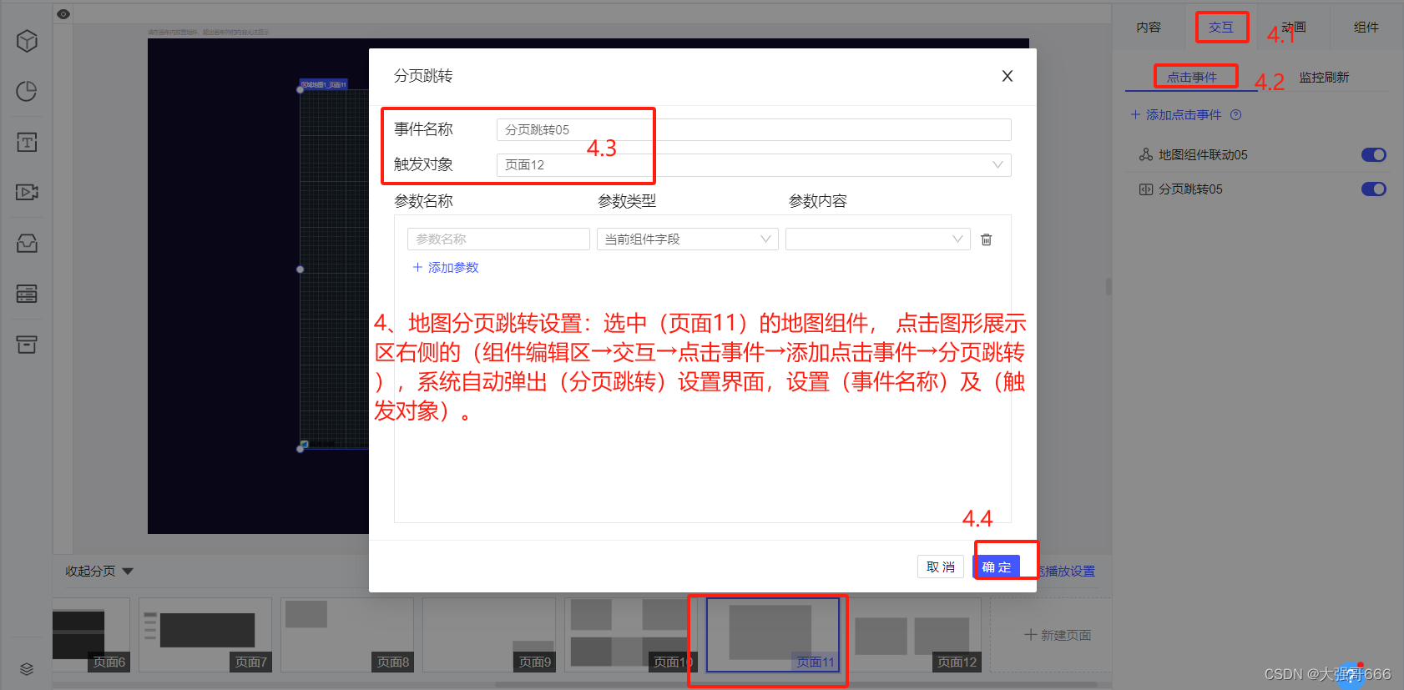Open the pie chart components icon
This screenshot has width=1404, height=690.
coord(27,91)
